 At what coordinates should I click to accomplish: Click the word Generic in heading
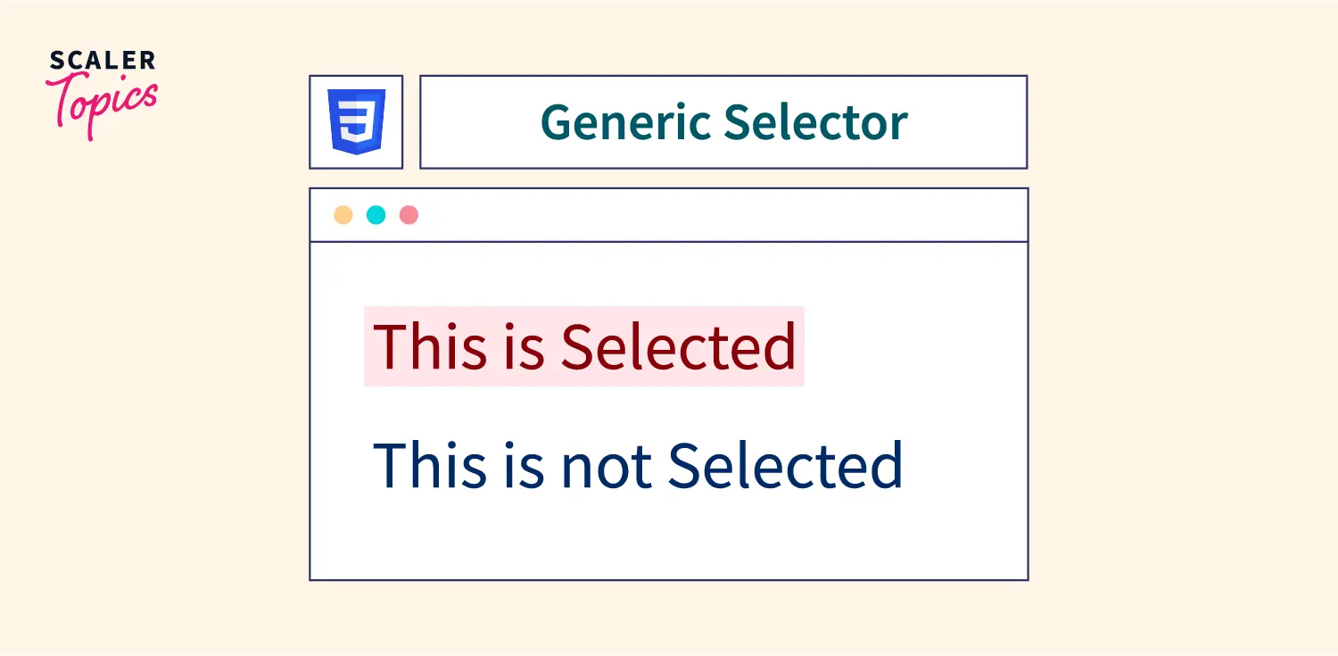(626, 122)
